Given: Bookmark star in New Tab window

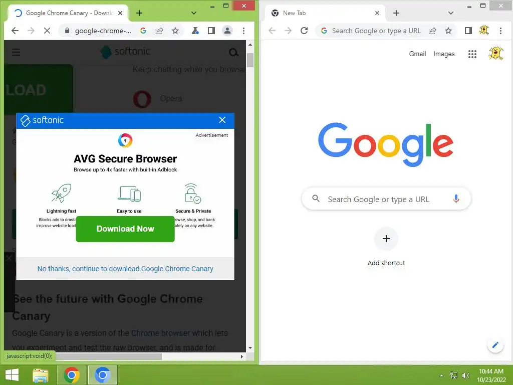Looking at the screenshot, I should point(448,31).
